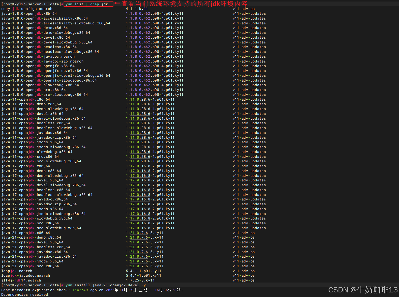The height and width of the screenshot is (297, 399).
Task: Click java-1.8.0-openjdk.x86_64 package name
Action: [29, 13]
